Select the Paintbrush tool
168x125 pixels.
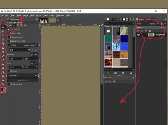click(x=3, y=56)
